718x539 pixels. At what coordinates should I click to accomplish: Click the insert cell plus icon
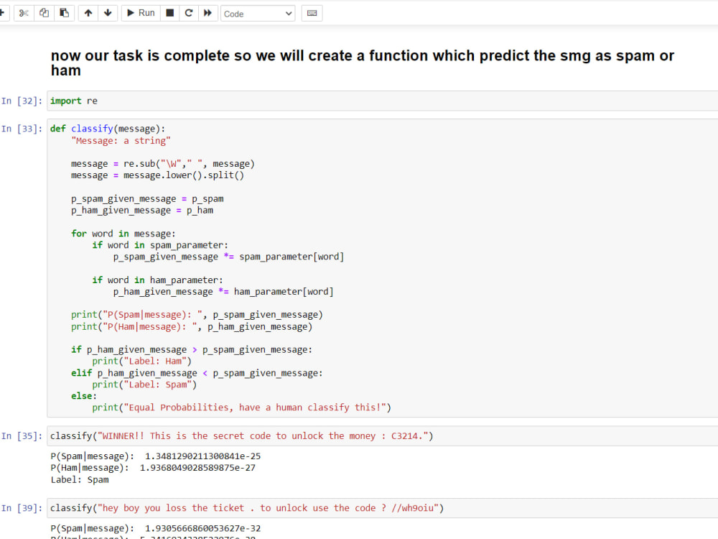click(x=3, y=12)
